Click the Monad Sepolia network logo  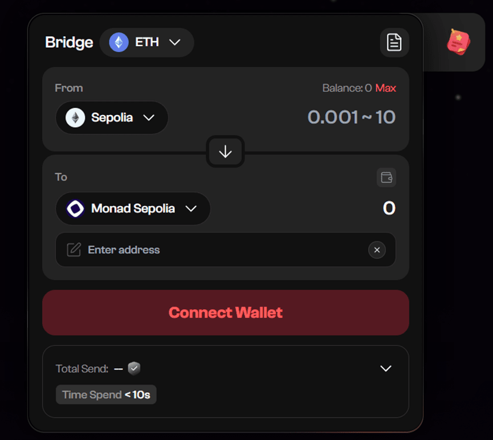click(x=75, y=208)
